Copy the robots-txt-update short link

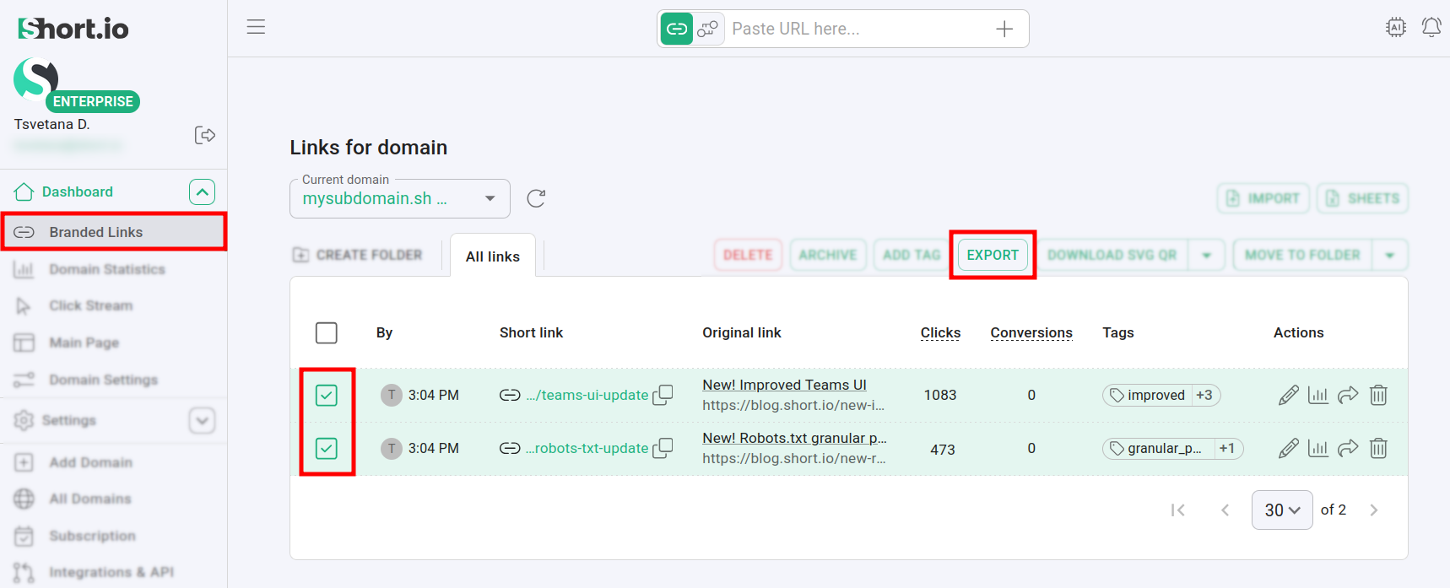click(x=663, y=448)
